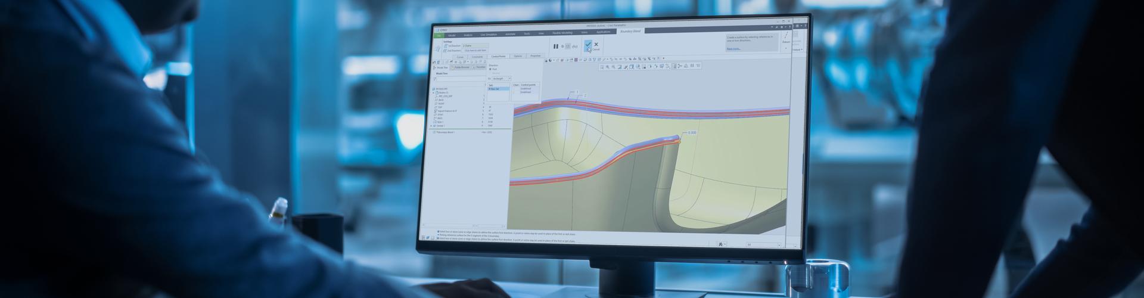Click the Read more link in help tooltip

[733, 49]
